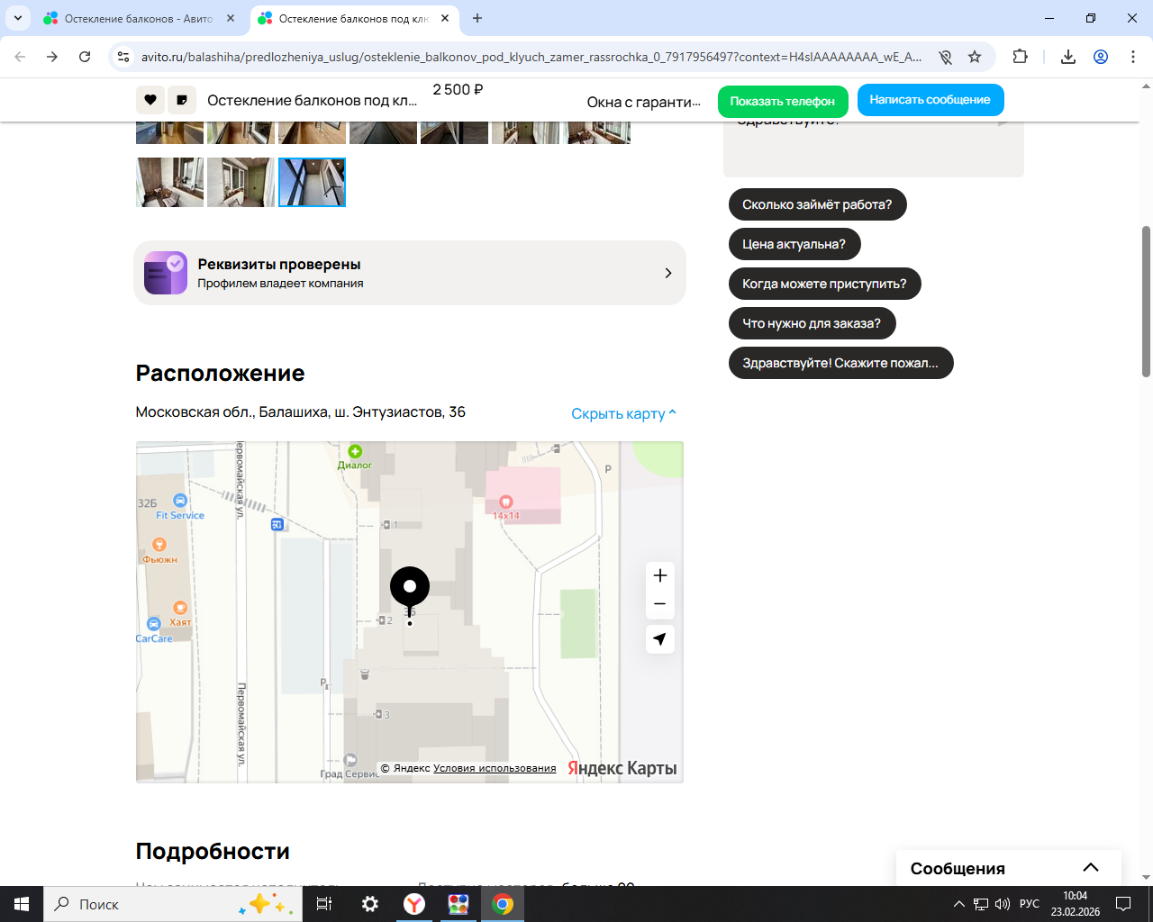
Task: Hide the map with Скрыть карту
Action: (x=623, y=413)
